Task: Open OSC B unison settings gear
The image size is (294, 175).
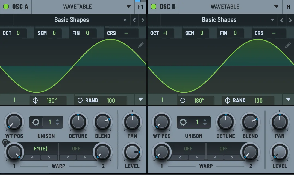Action: [x=183, y=122]
